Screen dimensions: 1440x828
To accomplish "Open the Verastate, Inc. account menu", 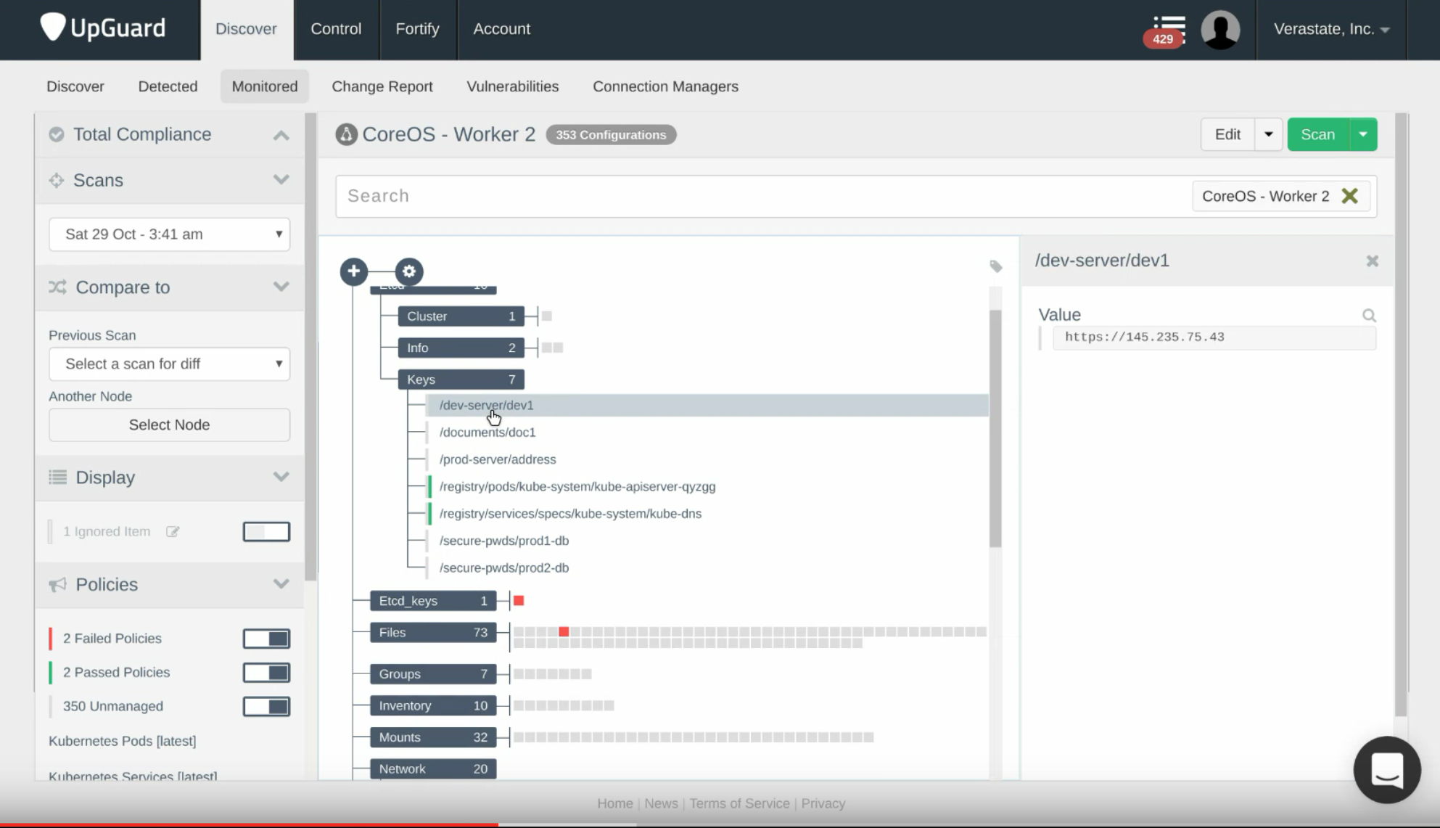I will (x=1331, y=29).
